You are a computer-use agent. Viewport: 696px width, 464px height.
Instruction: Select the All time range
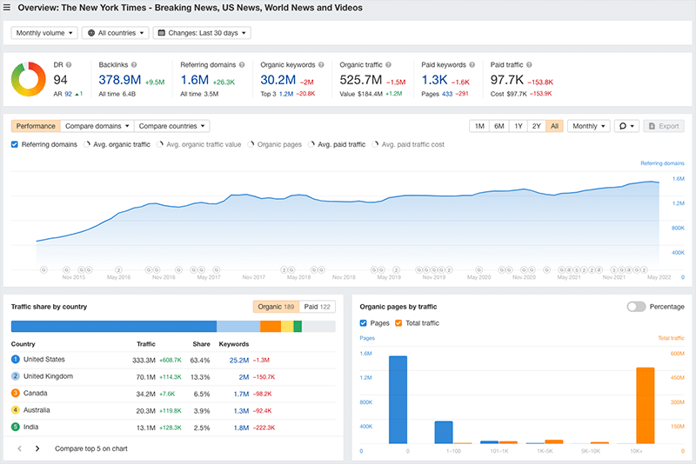pyautogui.click(x=554, y=126)
